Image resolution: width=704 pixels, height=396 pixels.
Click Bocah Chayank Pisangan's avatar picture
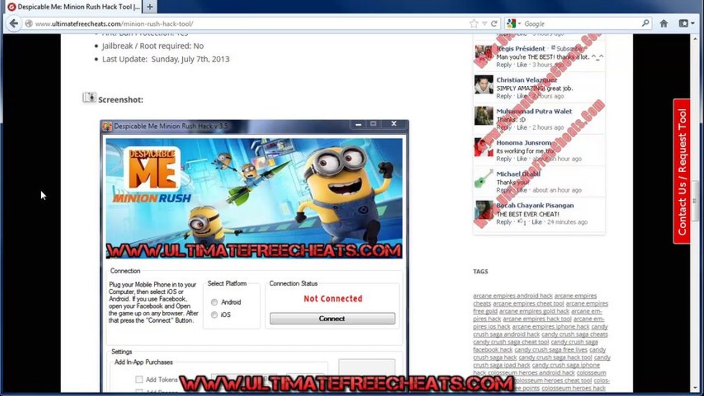click(484, 210)
